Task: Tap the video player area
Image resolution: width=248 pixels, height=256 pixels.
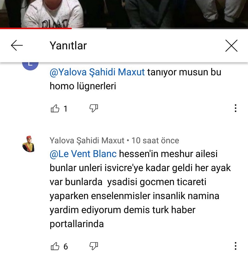Action: [x=124, y=14]
